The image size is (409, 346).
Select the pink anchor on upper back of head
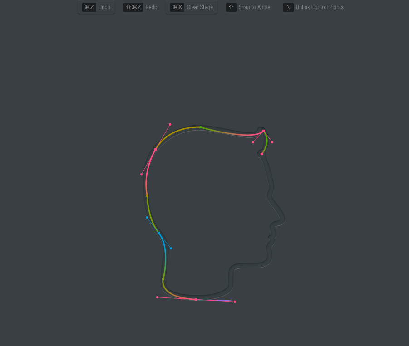[155, 150]
